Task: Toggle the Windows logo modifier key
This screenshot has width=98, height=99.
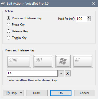Action: 63,61
